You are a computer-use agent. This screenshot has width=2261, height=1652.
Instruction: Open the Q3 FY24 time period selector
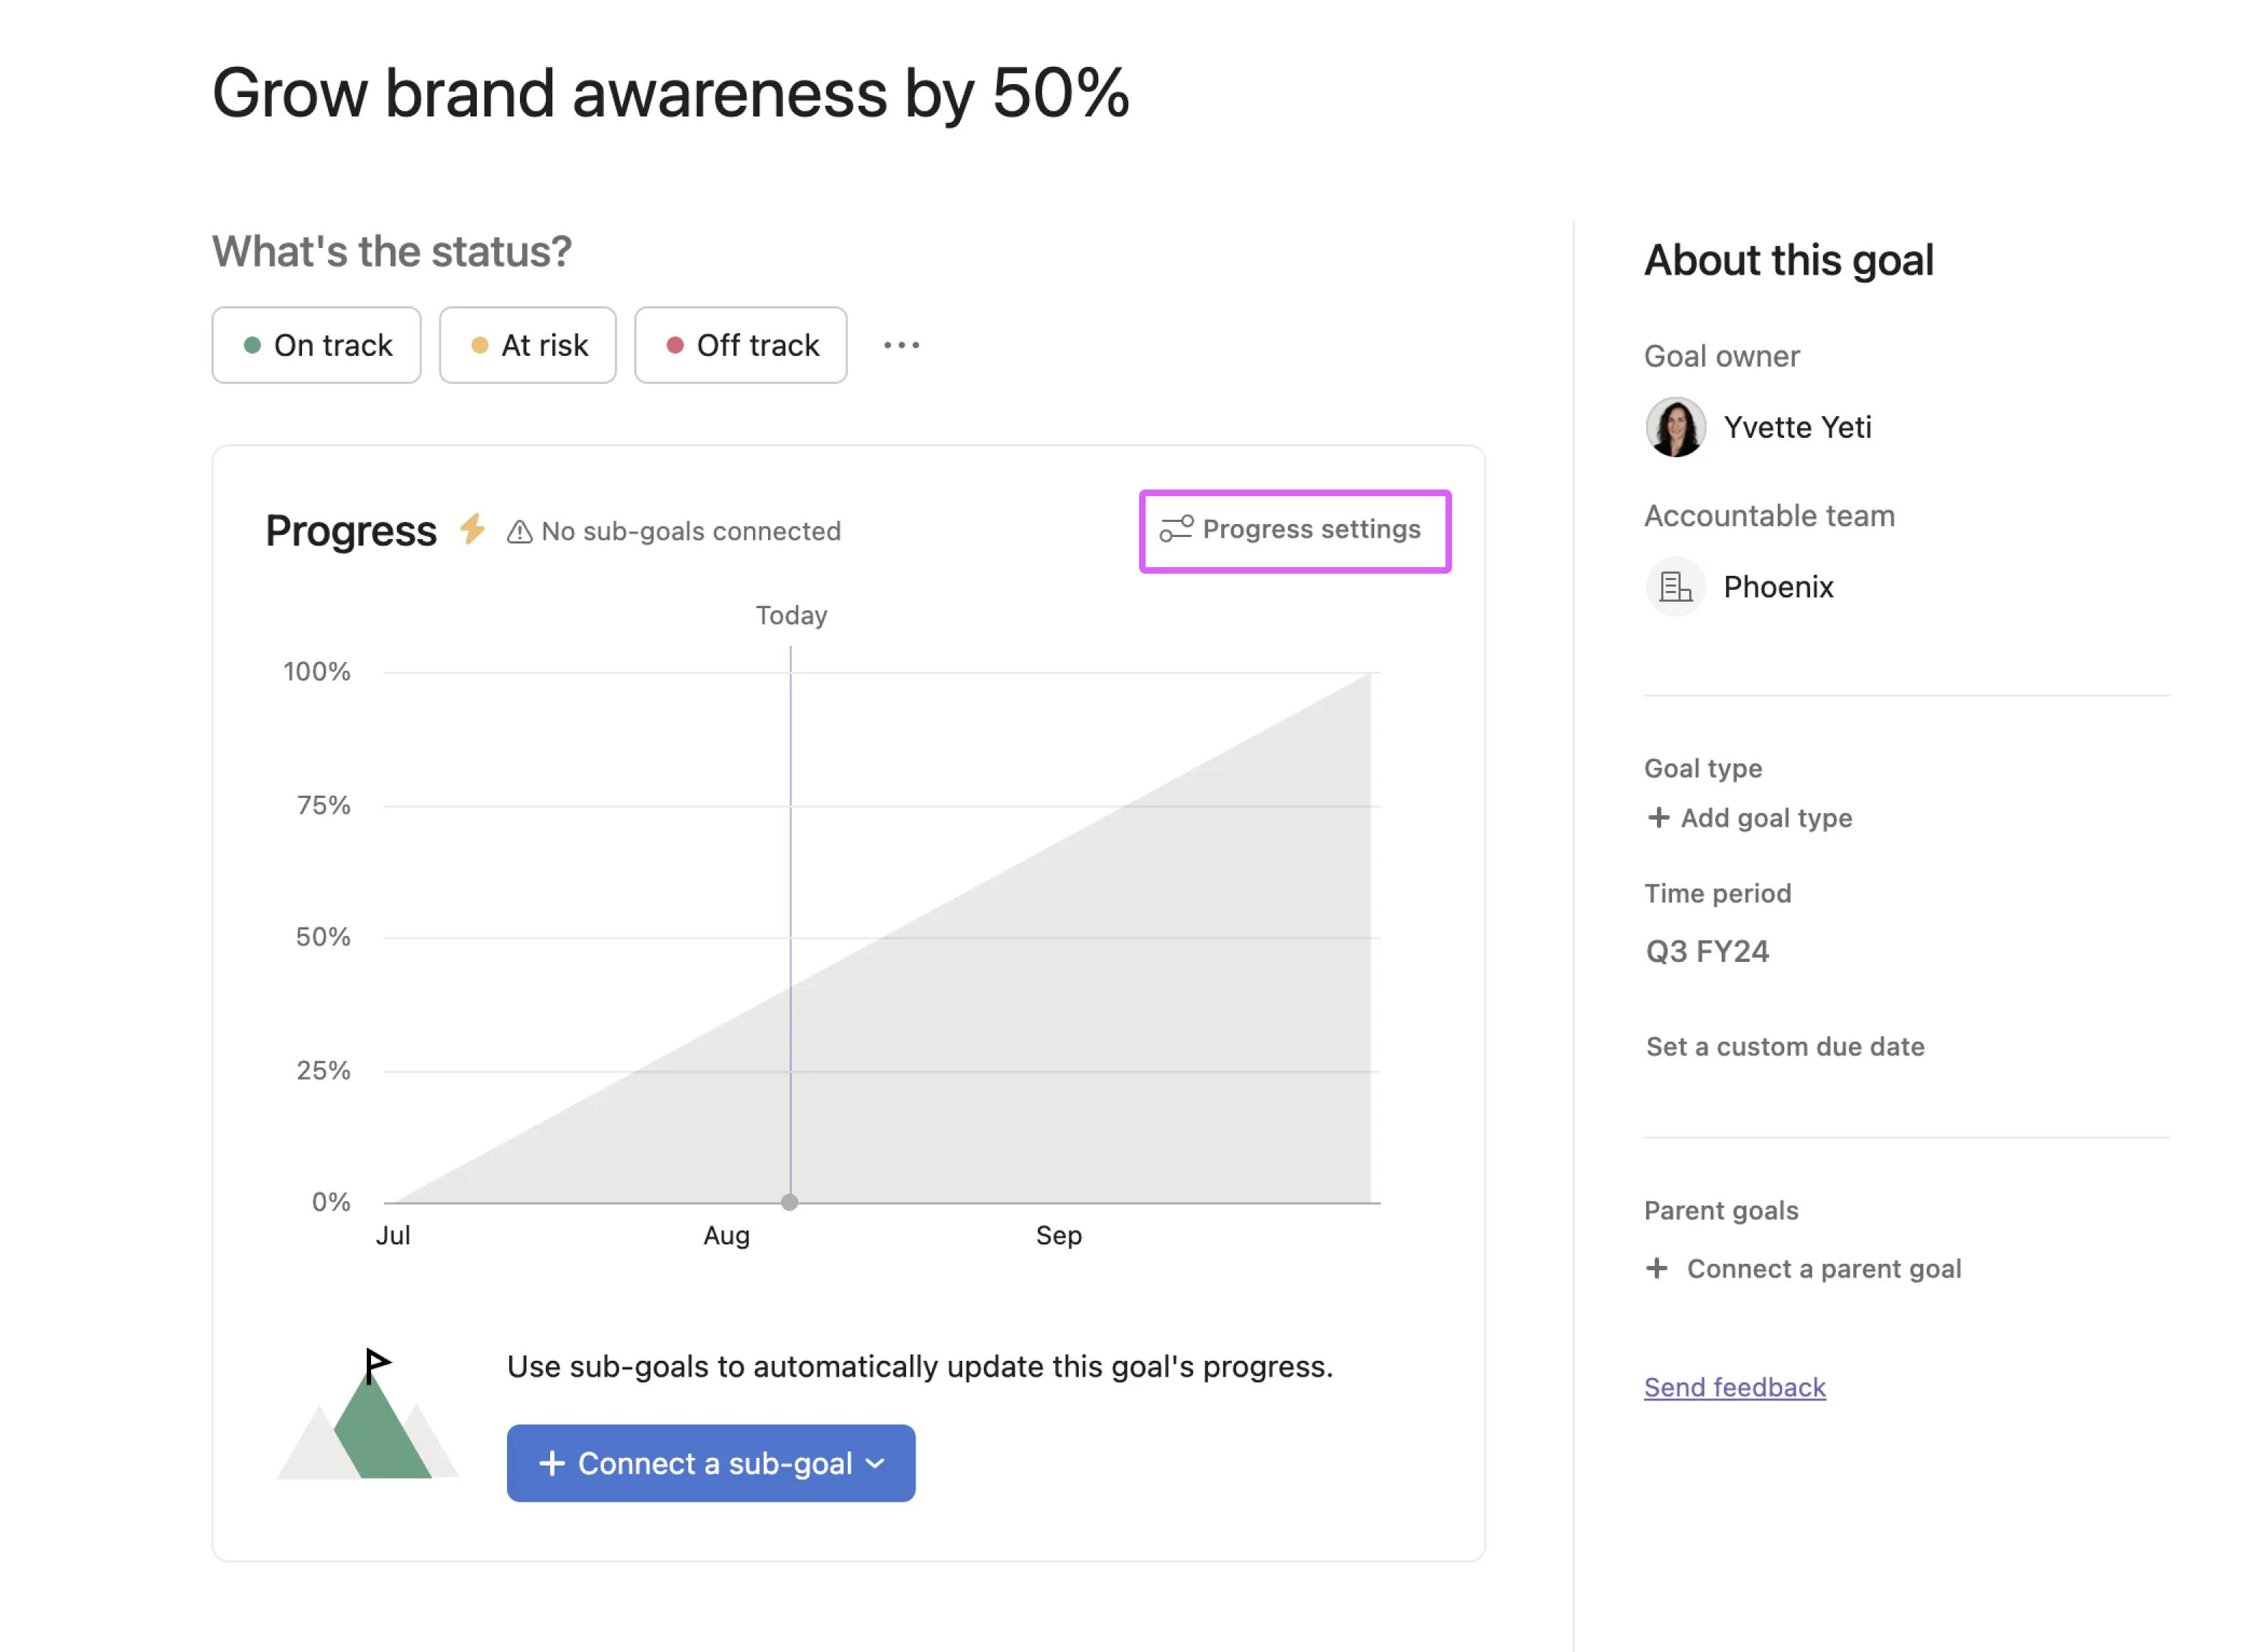(x=1707, y=951)
